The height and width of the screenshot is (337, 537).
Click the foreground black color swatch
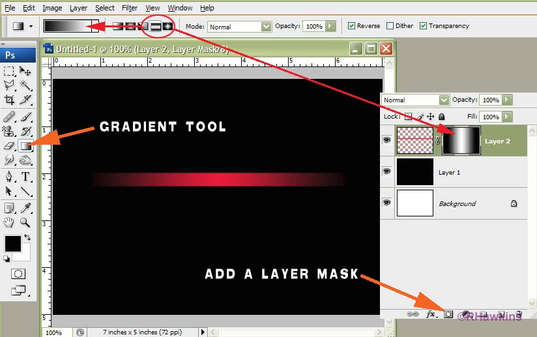[x=12, y=244]
